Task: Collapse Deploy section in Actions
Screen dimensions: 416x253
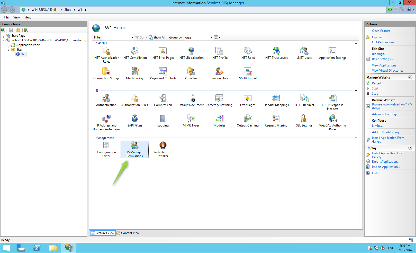Action: coord(410,148)
